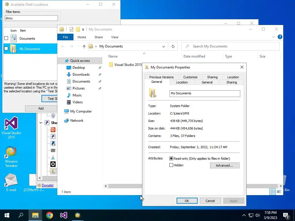Check the Documents item checkbox
The width and height of the screenshot is (295, 221).
coord(6,38)
